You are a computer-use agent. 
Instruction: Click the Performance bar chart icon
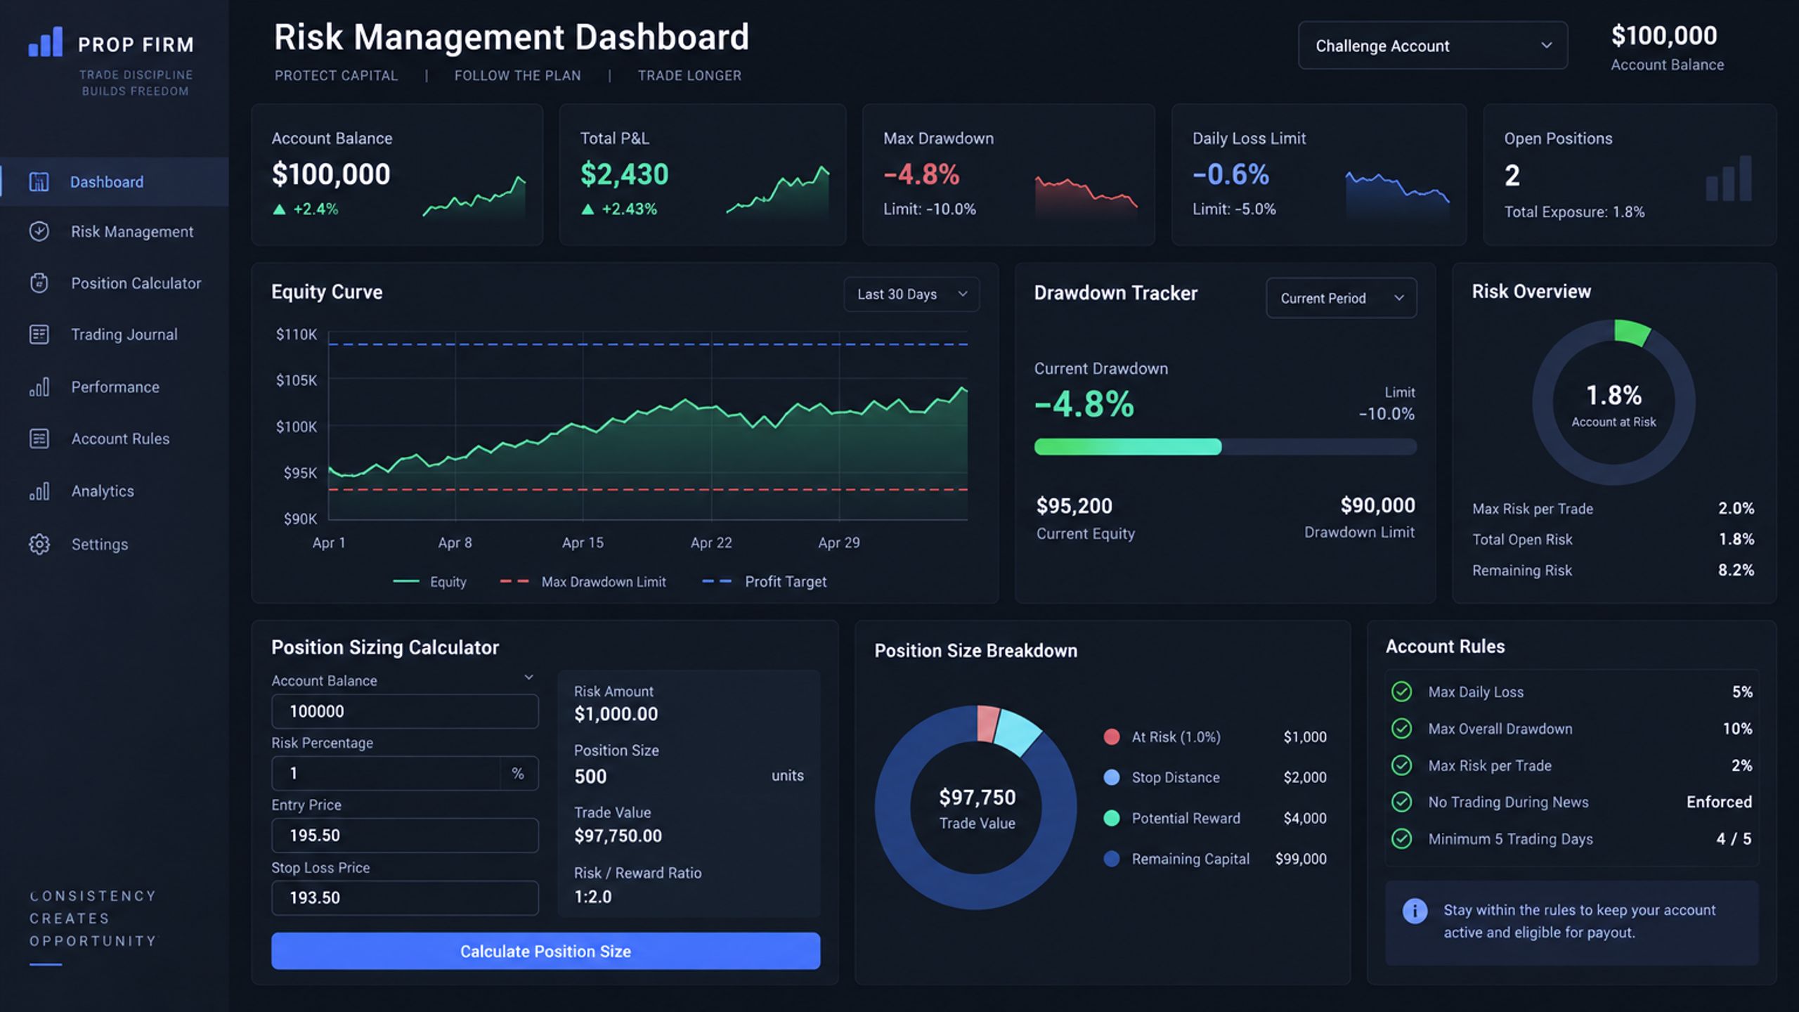tap(39, 387)
